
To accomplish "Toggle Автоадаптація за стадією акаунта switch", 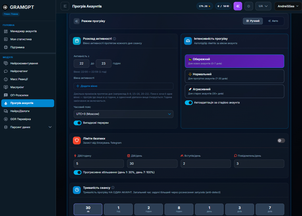I will click(x=189, y=103).
